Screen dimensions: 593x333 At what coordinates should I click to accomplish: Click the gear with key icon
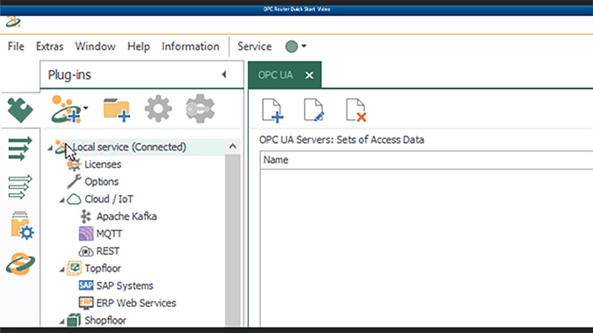[x=200, y=109]
